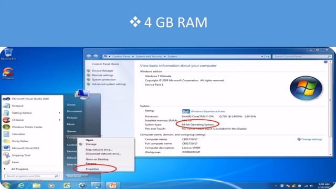Select Show on Desktop option
The image size is (336, 189).
(97, 160)
